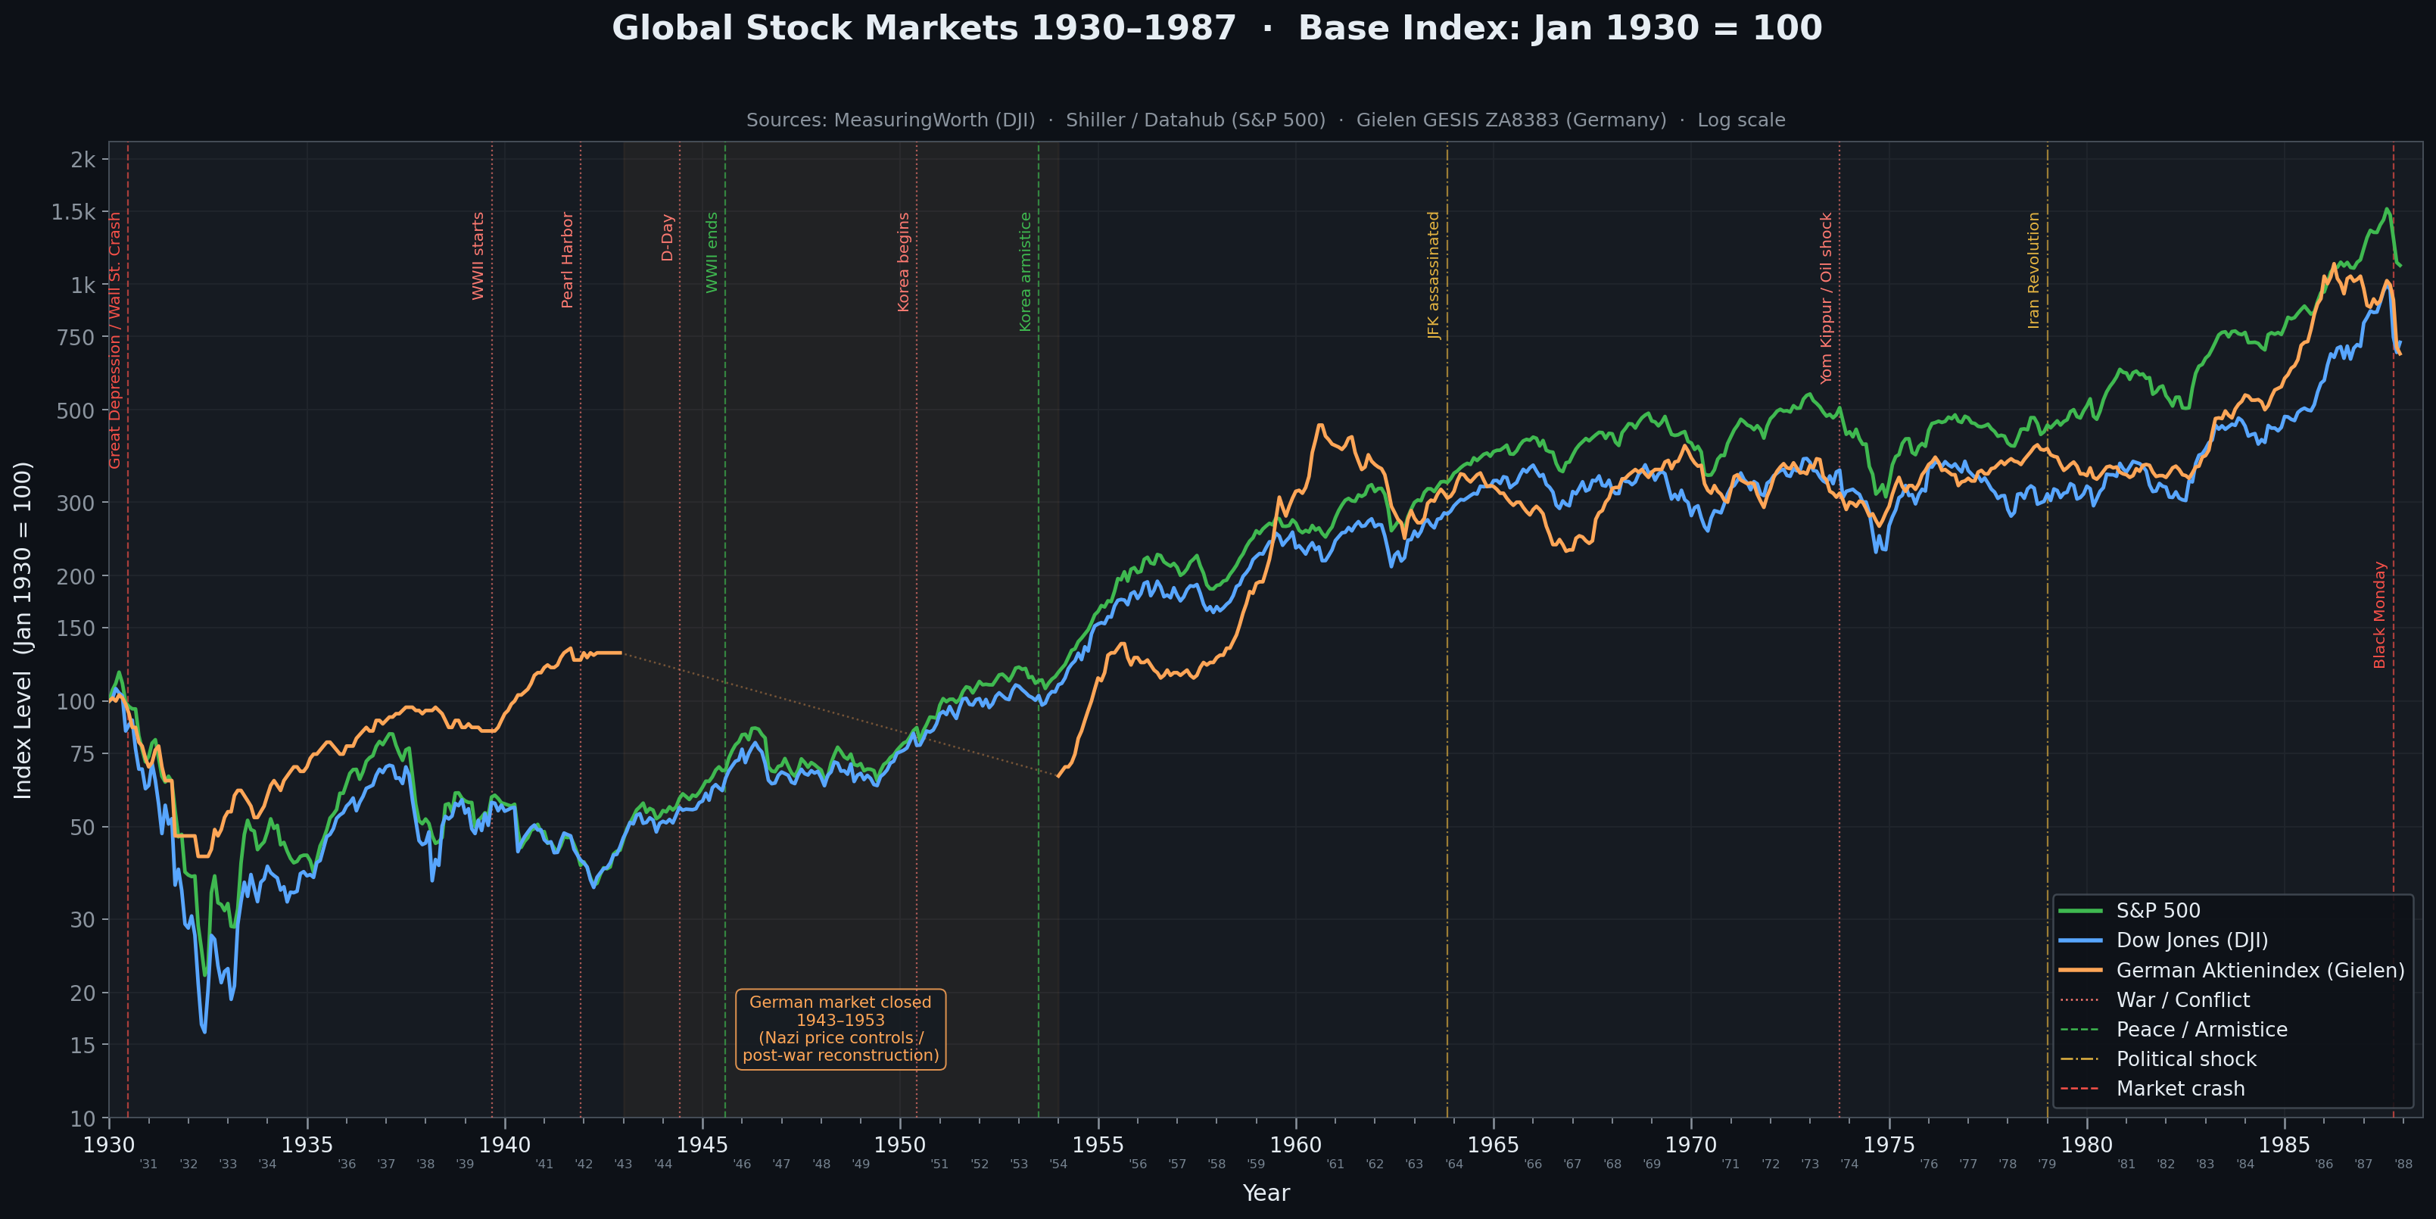This screenshot has width=2436, height=1219.
Task: Click German Aktienindex (Gielen) legend entry
Action: [x=2259, y=971]
